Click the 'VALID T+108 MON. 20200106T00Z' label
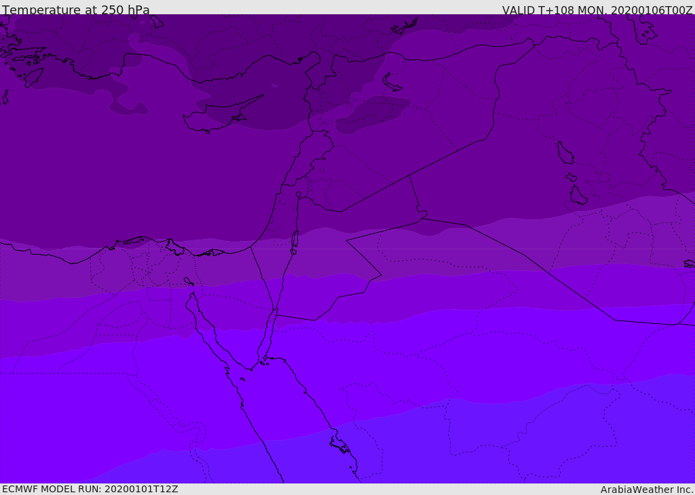 pos(597,10)
